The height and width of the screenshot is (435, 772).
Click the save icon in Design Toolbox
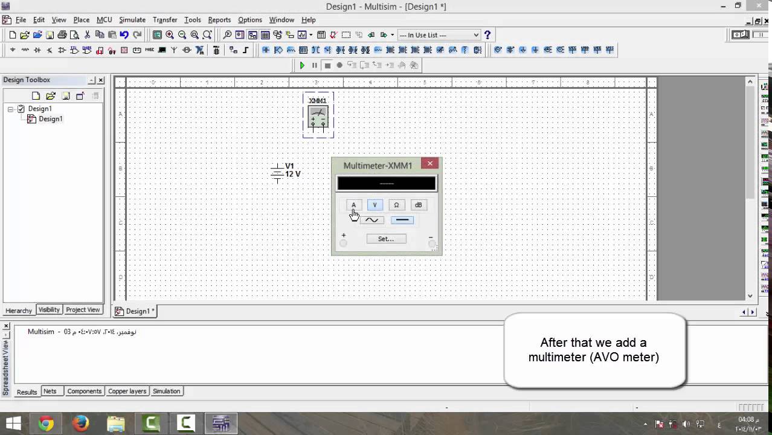(x=65, y=96)
